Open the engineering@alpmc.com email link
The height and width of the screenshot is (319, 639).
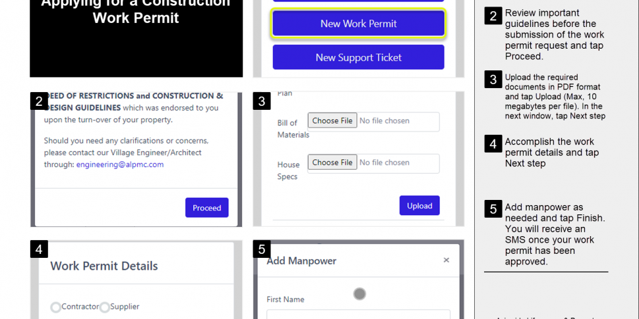[x=120, y=164]
